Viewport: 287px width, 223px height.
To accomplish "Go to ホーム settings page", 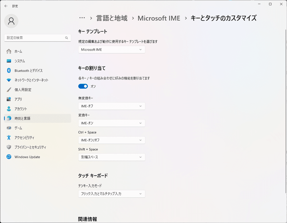I will click(x=38, y=51).
